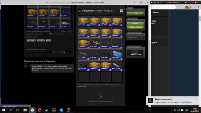Click the recorder pencil draw icon
Viewport: 201px width, 113px height.
186,3
